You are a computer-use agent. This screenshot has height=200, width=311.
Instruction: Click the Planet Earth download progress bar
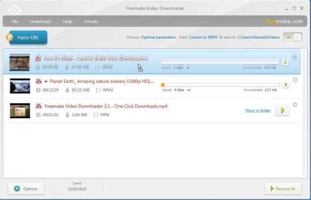[221, 85]
